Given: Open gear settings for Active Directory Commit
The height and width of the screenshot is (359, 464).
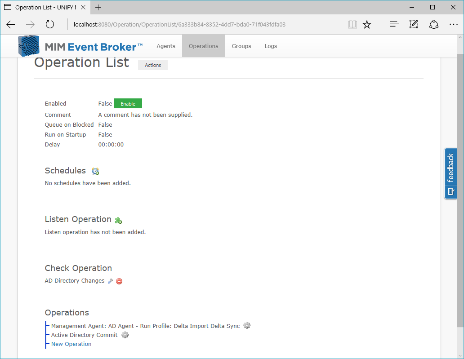Looking at the screenshot, I should (125, 335).
